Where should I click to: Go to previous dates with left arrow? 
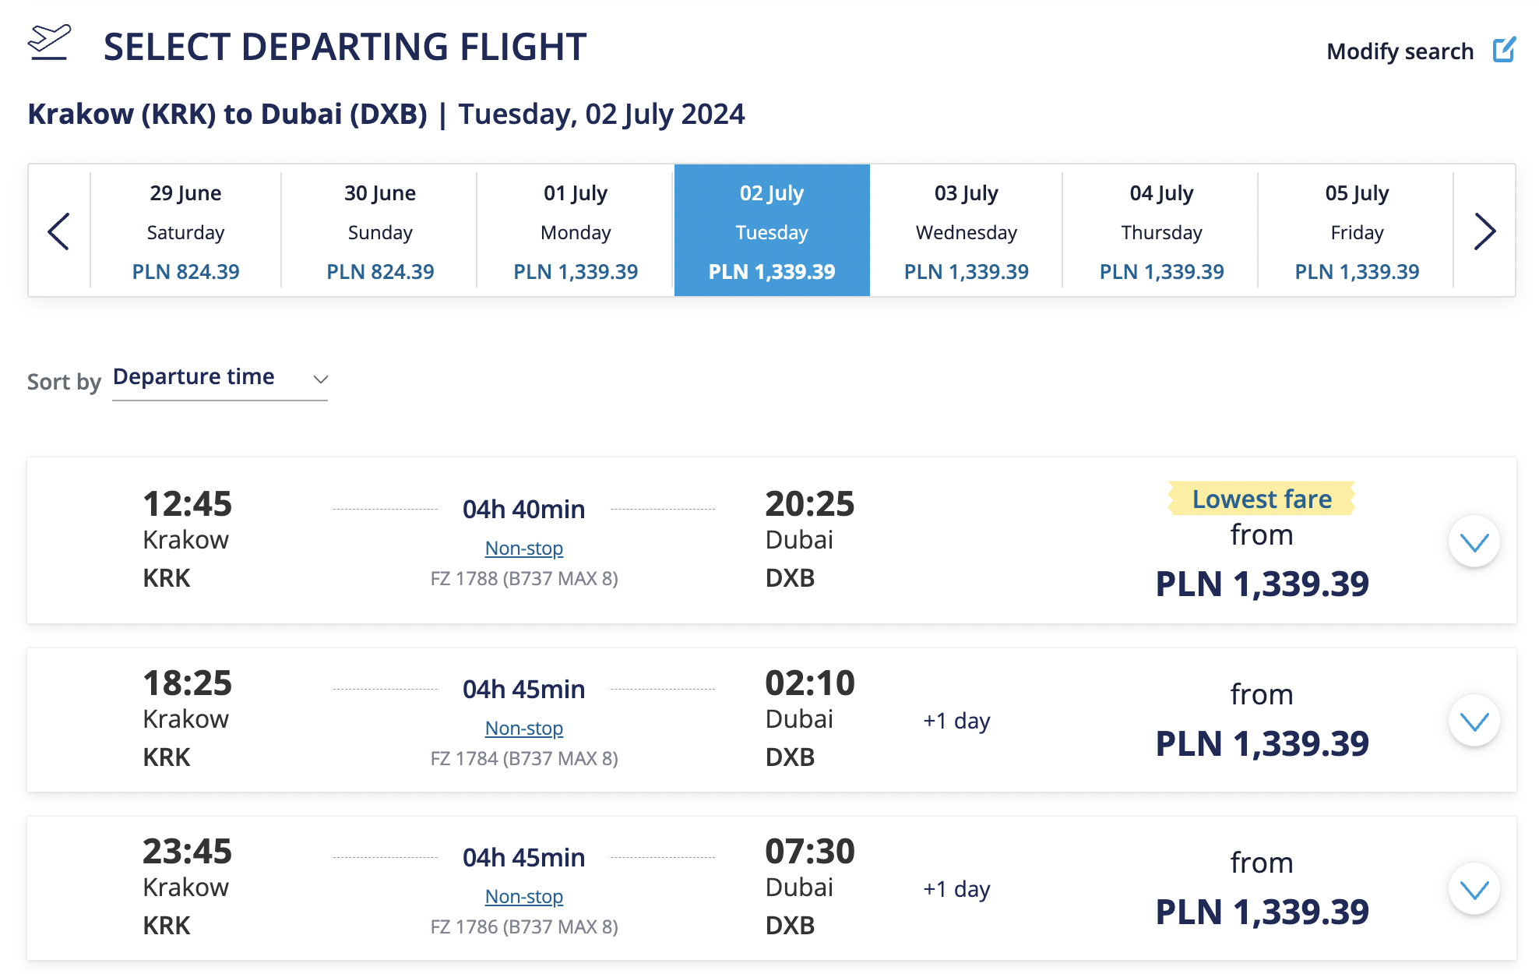(58, 231)
